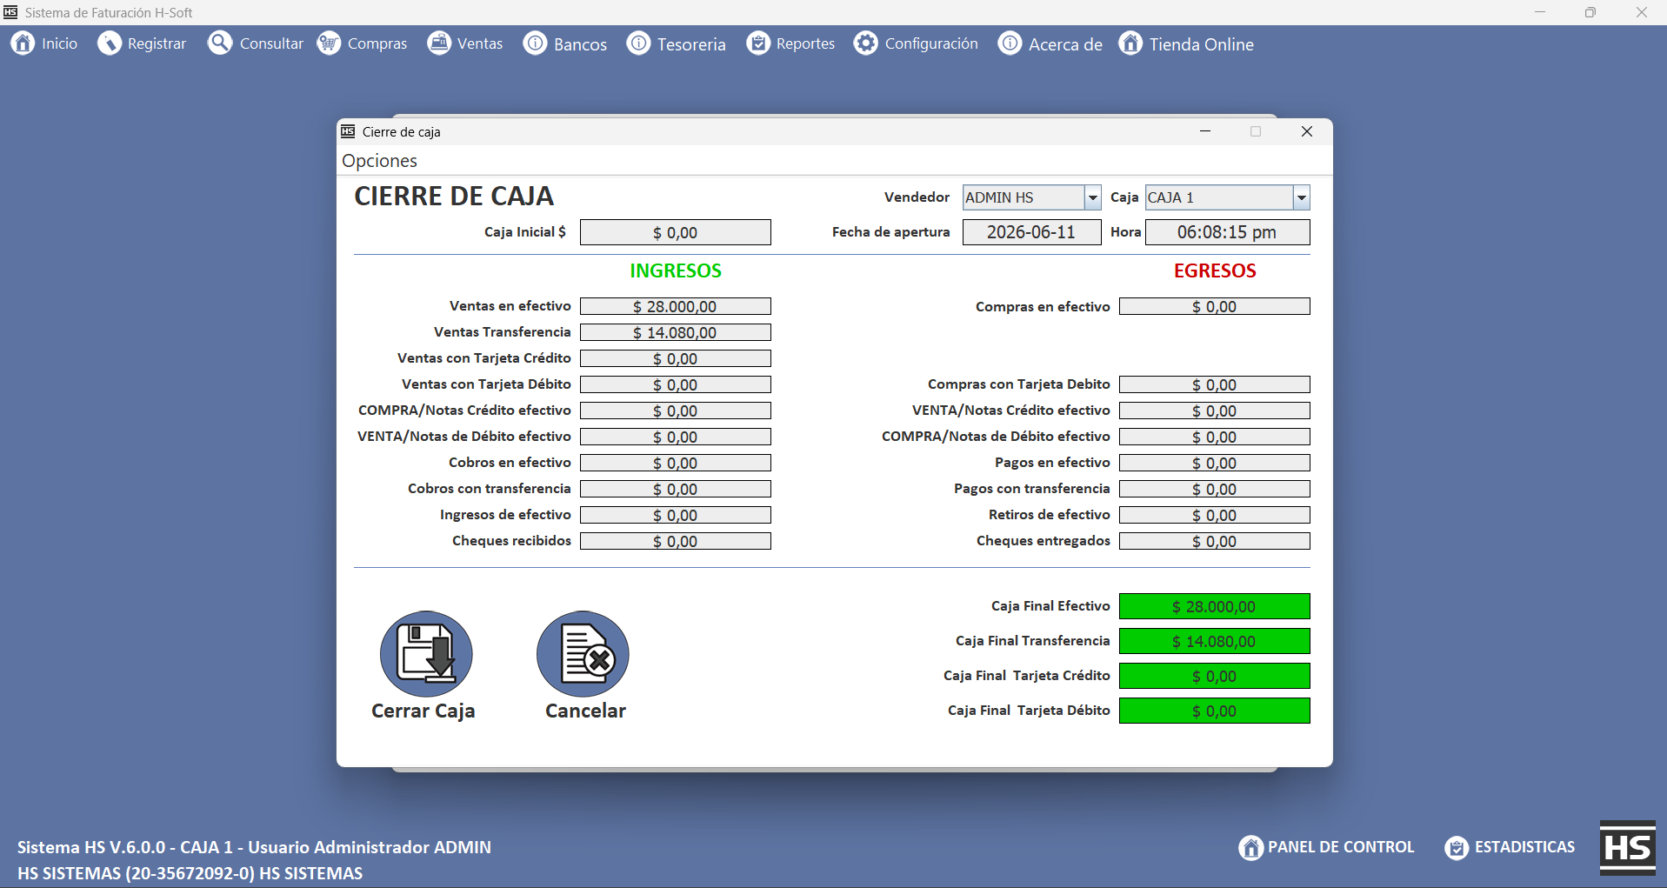The height and width of the screenshot is (888, 1667).
Task: Click the Panel de Control home icon
Action: pos(1250,847)
